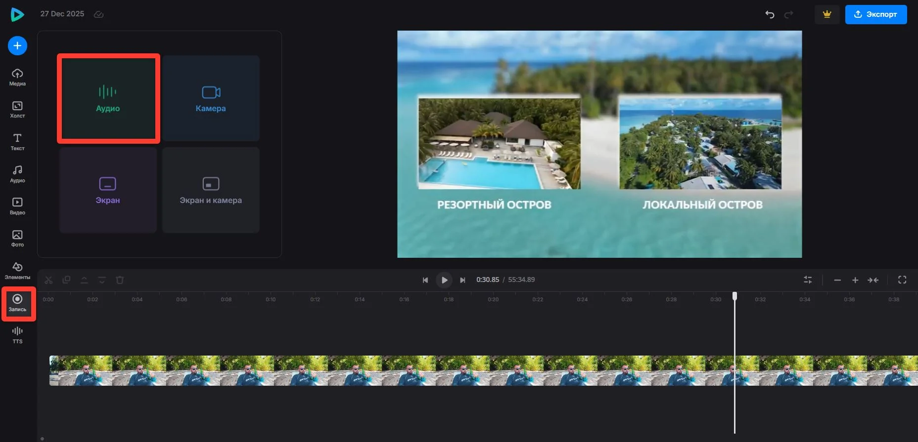This screenshot has height=442, width=918.
Task: Skip to the timeline start
Action: coord(425,280)
